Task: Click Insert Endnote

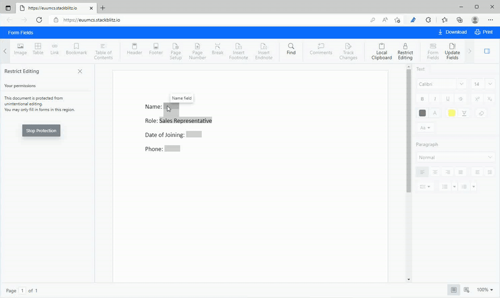Action: pyautogui.click(x=264, y=51)
